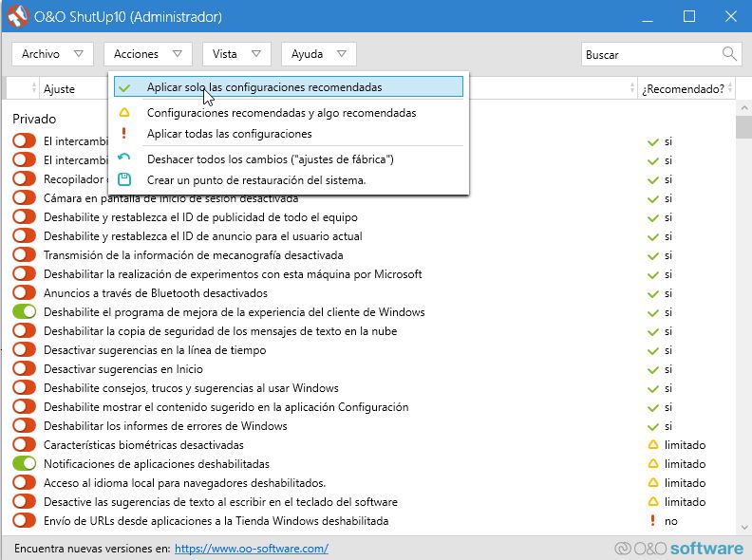Click the O&O software logo in status bar
Viewport: 752px width, 560px height.
click(679, 548)
